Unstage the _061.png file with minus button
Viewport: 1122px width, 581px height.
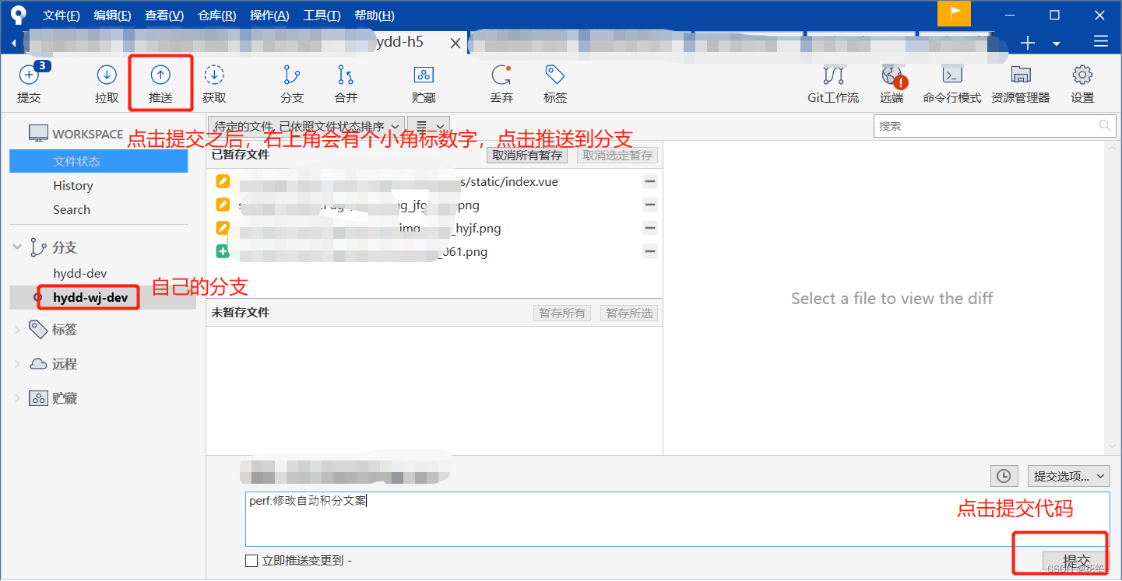pyautogui.click(x=650, y=251)
